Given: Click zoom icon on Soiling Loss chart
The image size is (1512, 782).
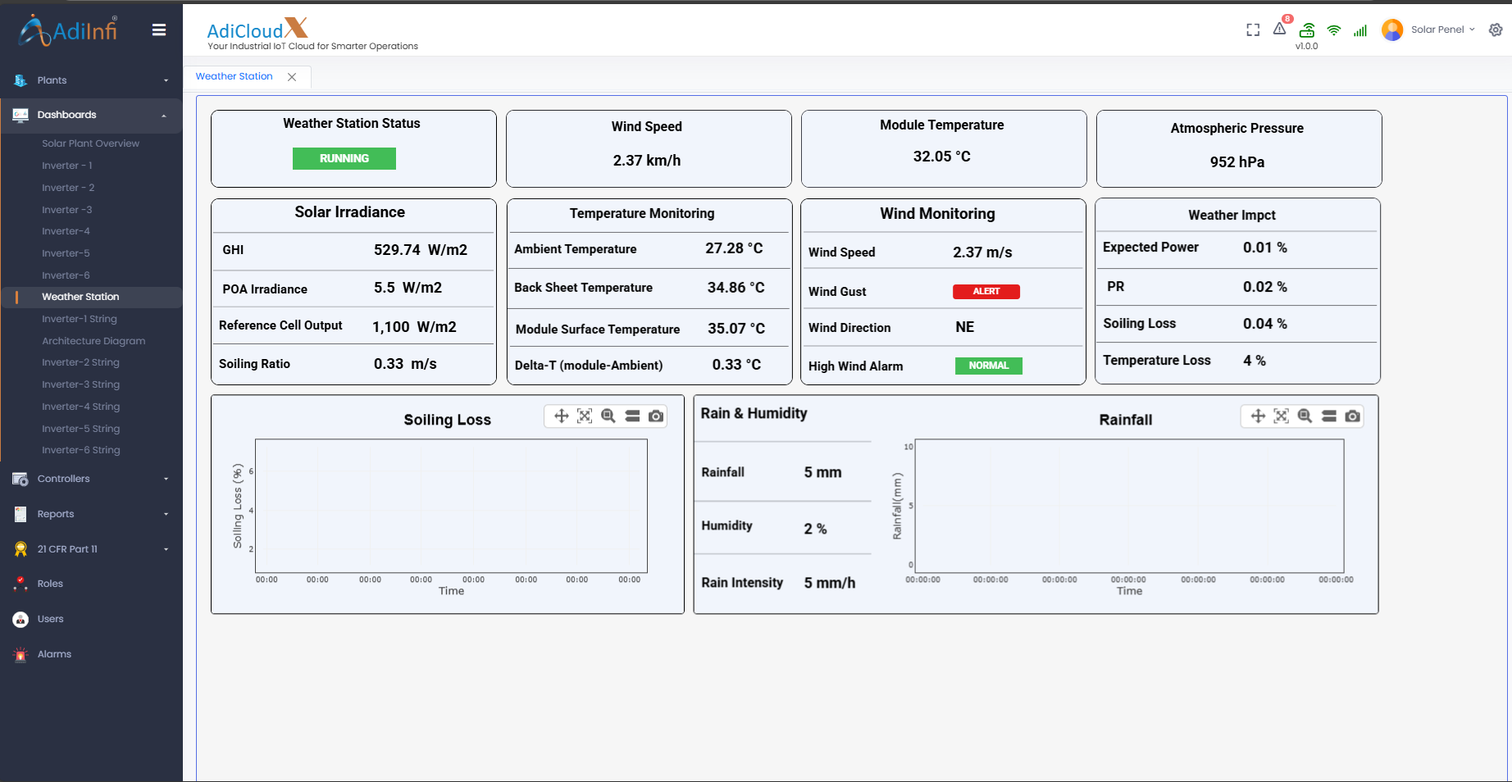Looking at the screenshot, I should (608, 416).
